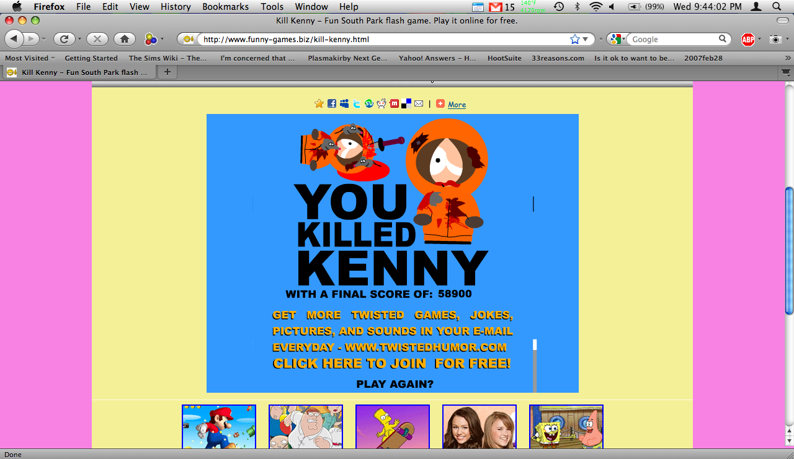
Task: Open the Bookmarks menu
Action: tap(225, 7)
